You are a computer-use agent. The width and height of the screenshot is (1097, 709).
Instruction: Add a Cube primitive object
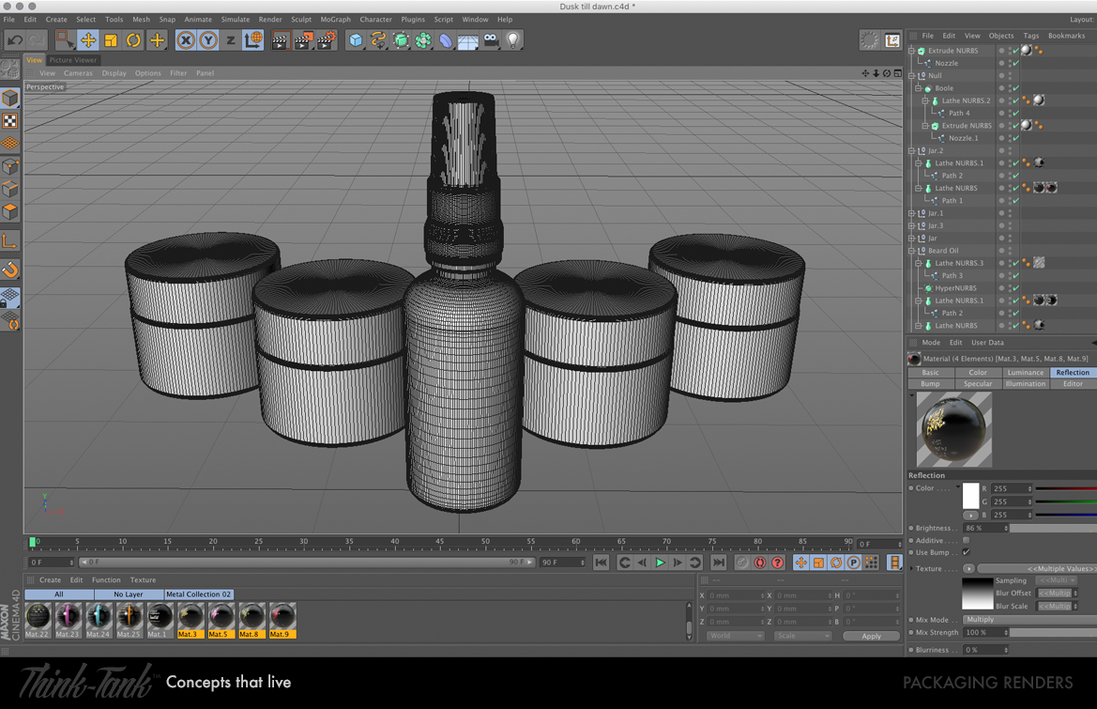pyautogui.click(x=356, y=40)
